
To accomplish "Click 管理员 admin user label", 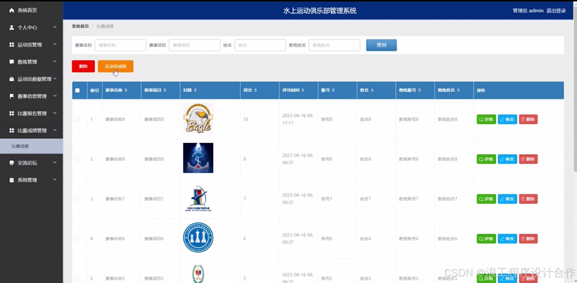I will (528, 11).
